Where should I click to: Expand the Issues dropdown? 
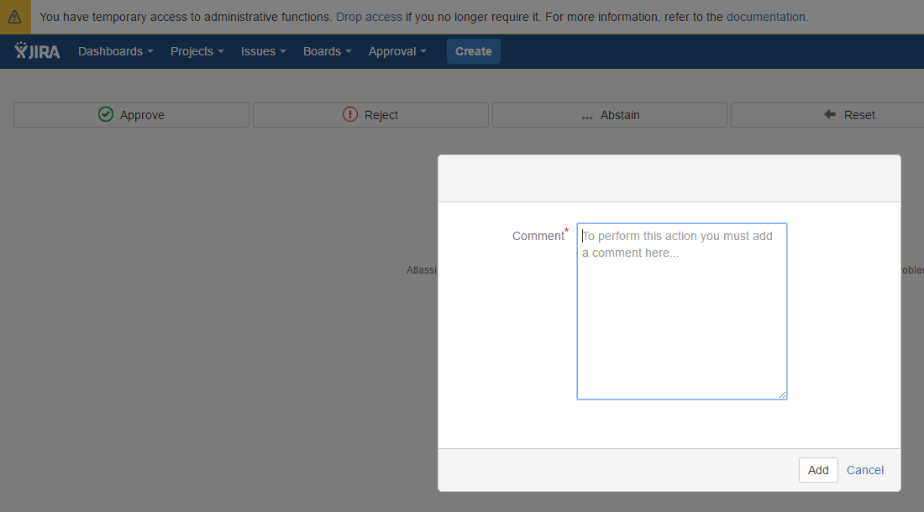pyautogui.click(x=263, y=51)
